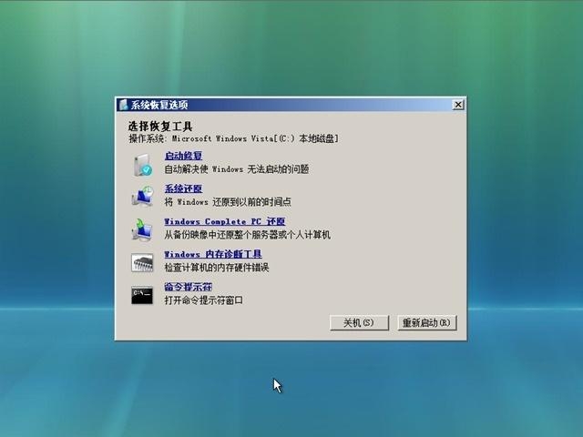The height and width of the screenshot is (437, 583).
Task: Click the 系统恢复选项 title bar icon
Action: tap(123, 105)
